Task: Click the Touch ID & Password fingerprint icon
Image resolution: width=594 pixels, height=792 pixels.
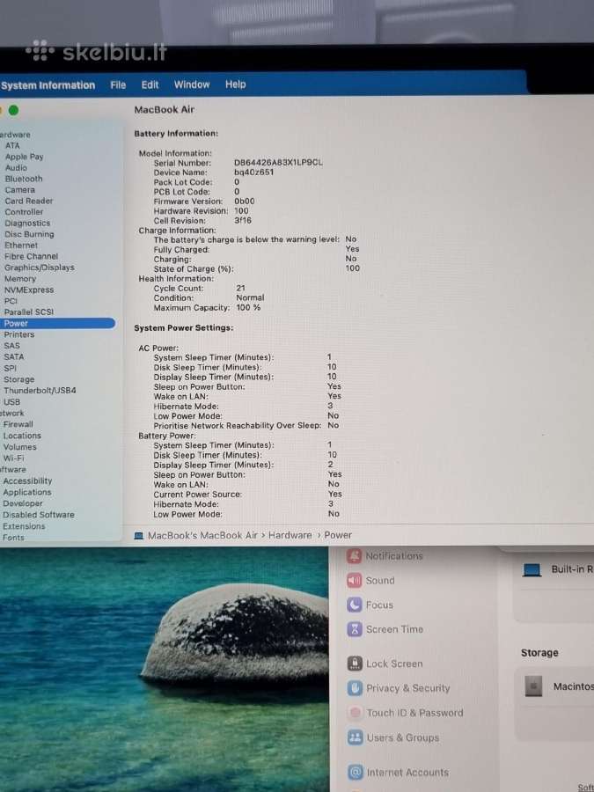Action: pyautogui.click(x=356, y=713)
